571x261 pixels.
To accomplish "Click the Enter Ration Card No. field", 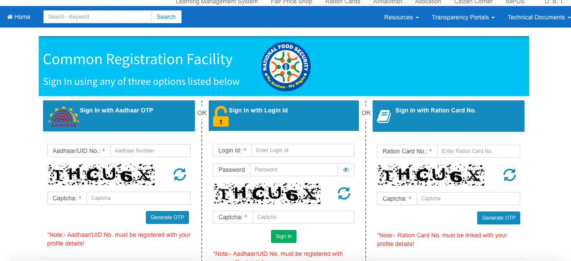I will (478, 151).
